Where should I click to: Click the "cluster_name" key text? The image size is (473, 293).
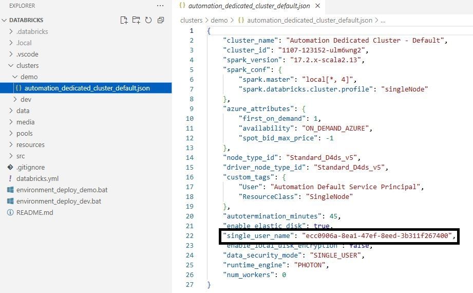pyautogui.click(x=251, y=41)
